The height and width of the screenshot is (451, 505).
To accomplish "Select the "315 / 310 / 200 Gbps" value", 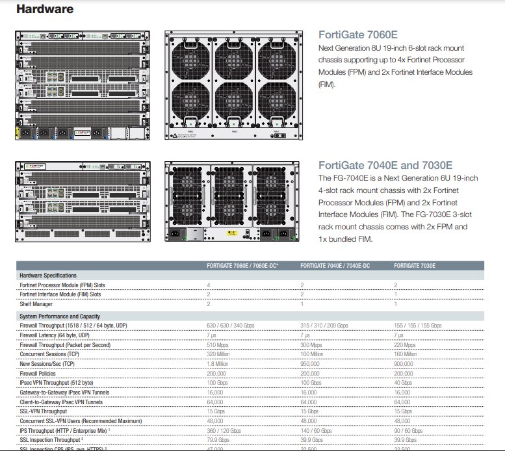I will point(324,326).
